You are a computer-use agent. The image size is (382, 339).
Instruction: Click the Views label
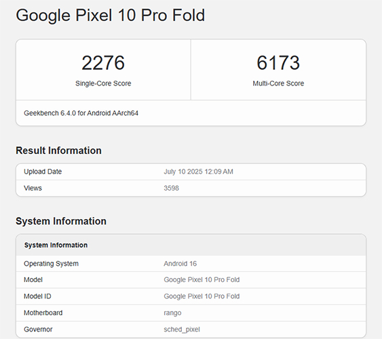(33, 188)
